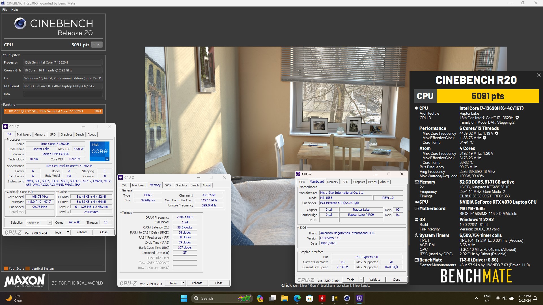Click the GPU section icon in BenchMate panel

tap(417, 202)
